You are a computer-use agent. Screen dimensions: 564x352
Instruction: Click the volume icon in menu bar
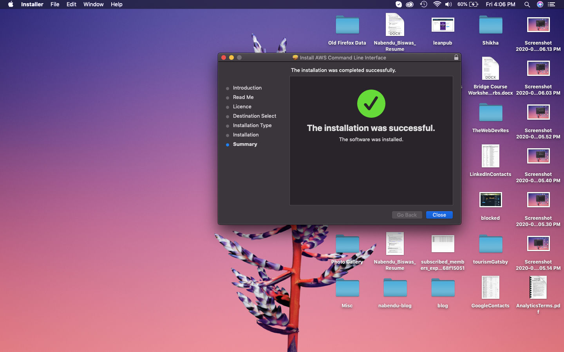[x=448, y=4]
